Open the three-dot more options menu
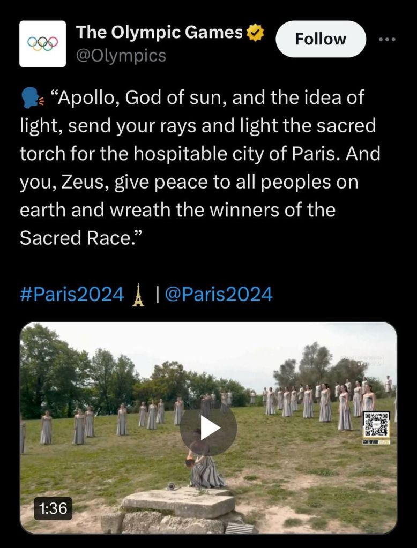 point(386,40)
